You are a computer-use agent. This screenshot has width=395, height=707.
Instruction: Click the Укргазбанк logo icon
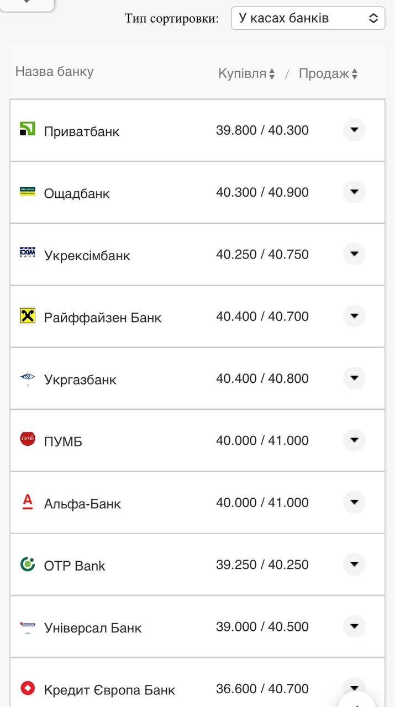[x=28, y=378]
